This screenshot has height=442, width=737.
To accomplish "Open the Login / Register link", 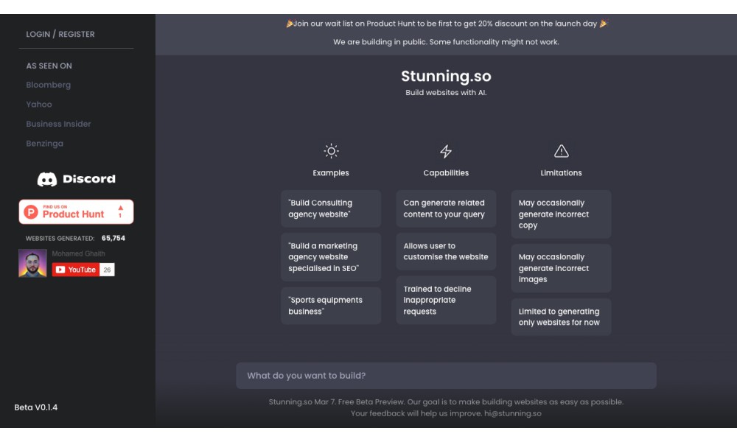I will pyautogui.click(x=60, y=35).
